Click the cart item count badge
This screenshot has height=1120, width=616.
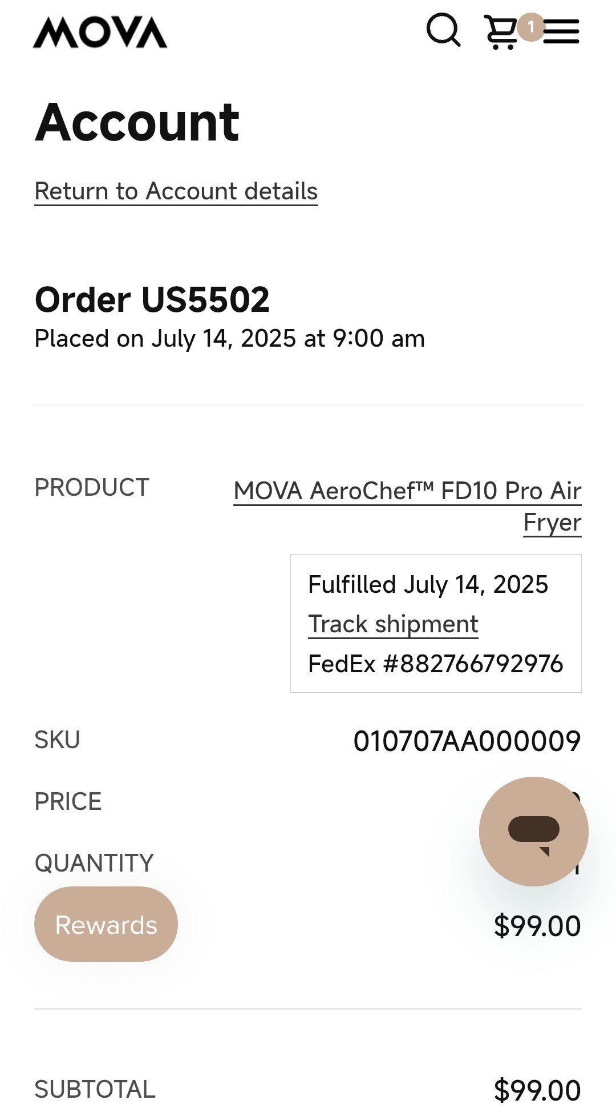pyautogui.click(x=531, y=27)
